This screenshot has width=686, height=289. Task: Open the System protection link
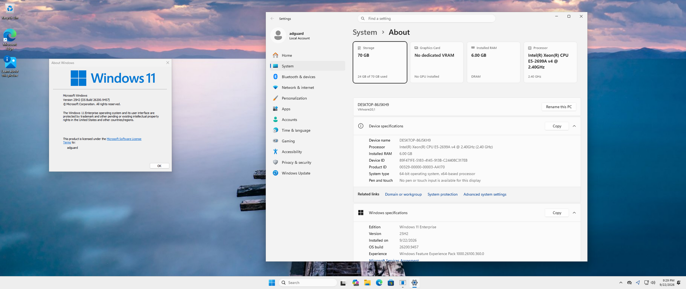(442, 195)
